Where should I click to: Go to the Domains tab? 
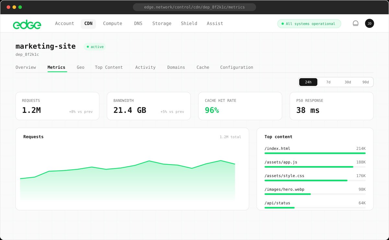pos(176,67)
